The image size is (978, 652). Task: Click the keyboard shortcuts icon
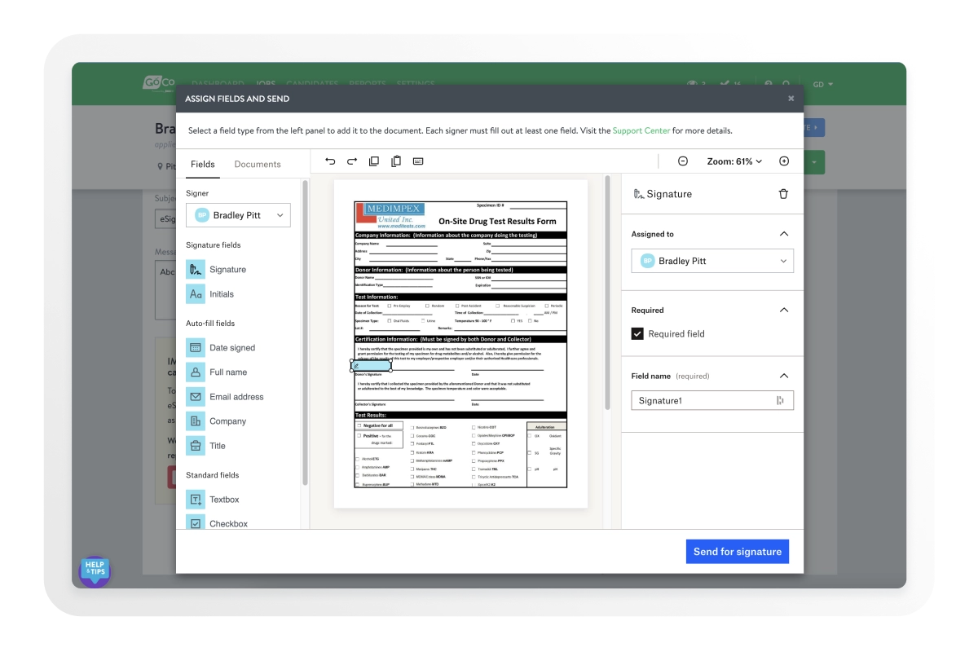pyautogui.click(x=418, y=161)
